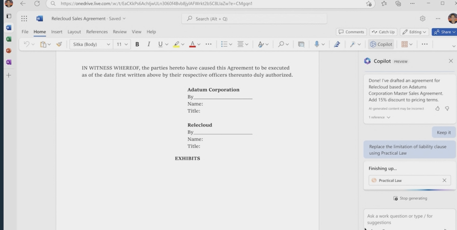Open the Editing mode dropdown
Image resolution: width=457 pixels, height=230 pixels.
414,32
